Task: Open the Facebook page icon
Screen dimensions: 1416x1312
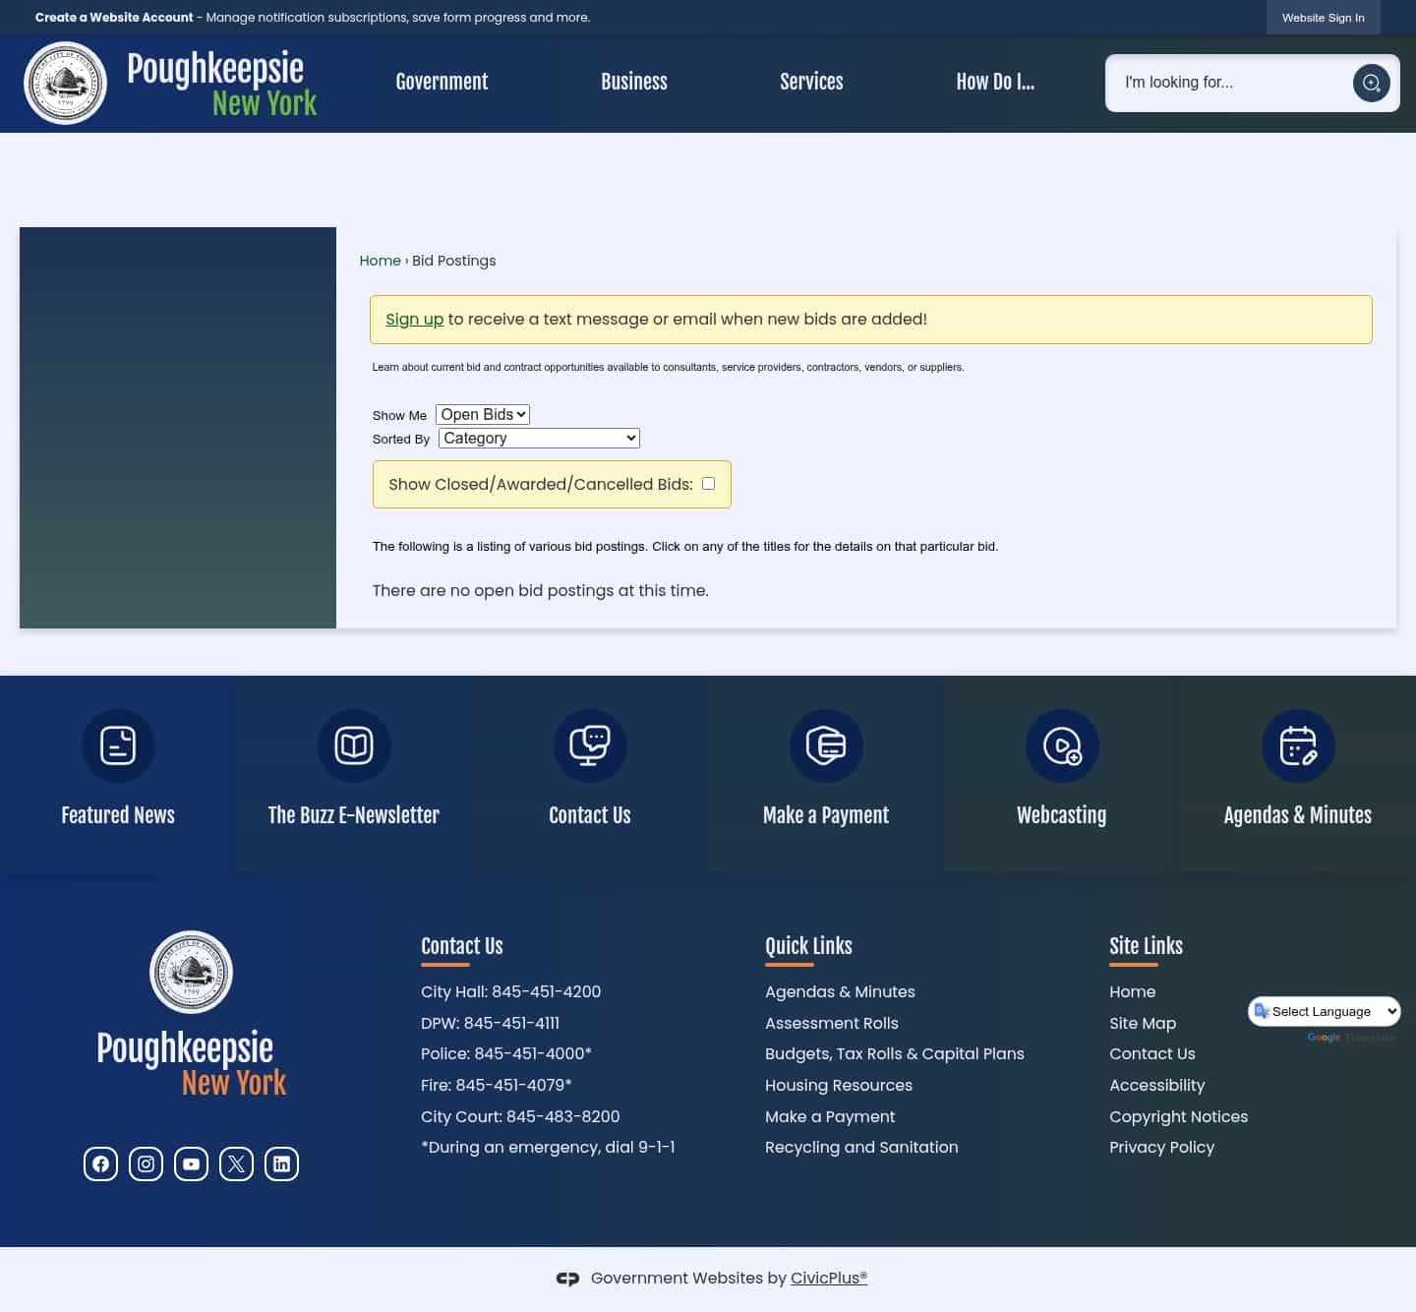Action: pos(100,1163)
